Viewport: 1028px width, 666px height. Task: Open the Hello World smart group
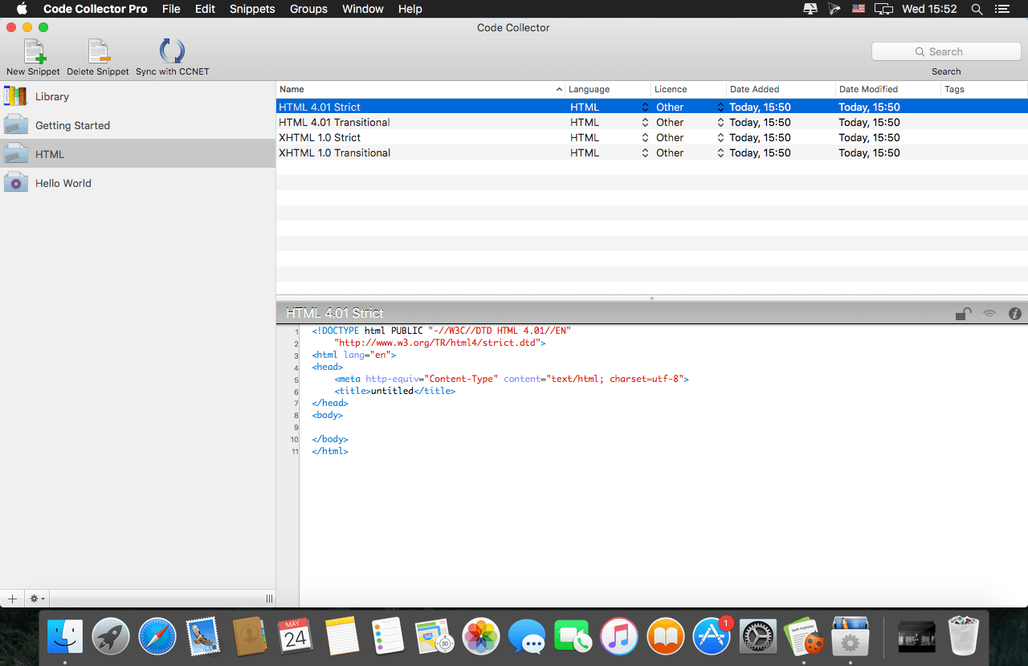pyautogui.click(x=137, y=183)
